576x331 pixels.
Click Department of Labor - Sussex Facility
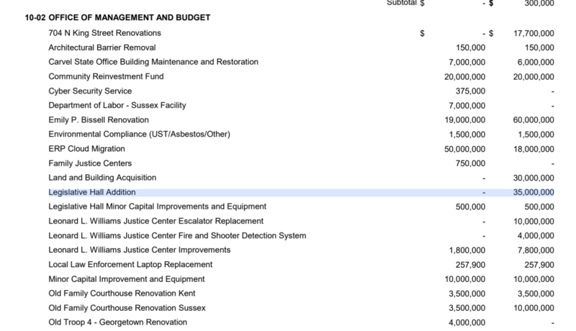(x=117, y=105)
